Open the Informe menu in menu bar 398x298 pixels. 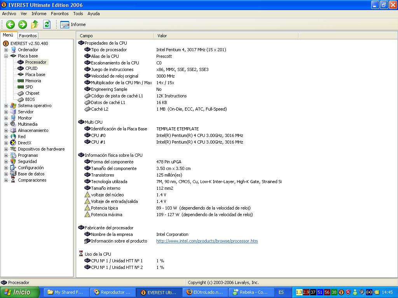(39, 14)
